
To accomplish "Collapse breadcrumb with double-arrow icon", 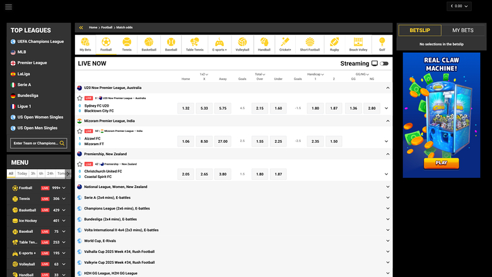I will [81, 28].
